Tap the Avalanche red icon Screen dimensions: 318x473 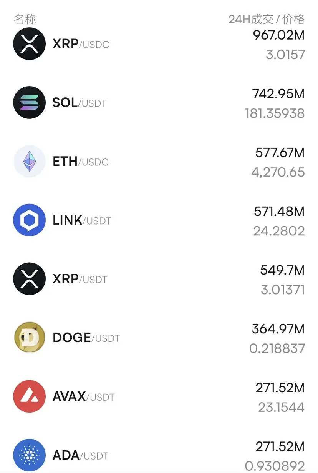(29, 396)
